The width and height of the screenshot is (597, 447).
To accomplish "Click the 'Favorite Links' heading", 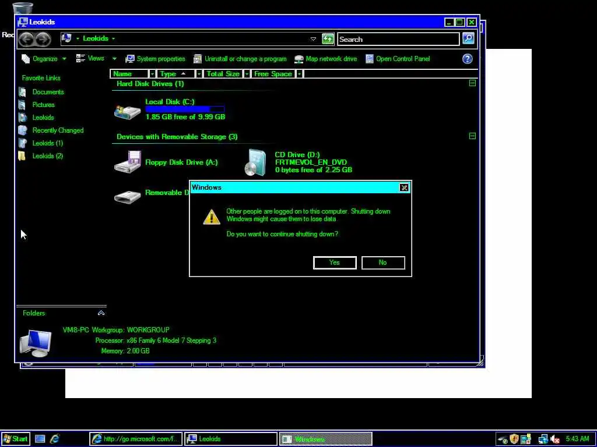I will (41, 78).
